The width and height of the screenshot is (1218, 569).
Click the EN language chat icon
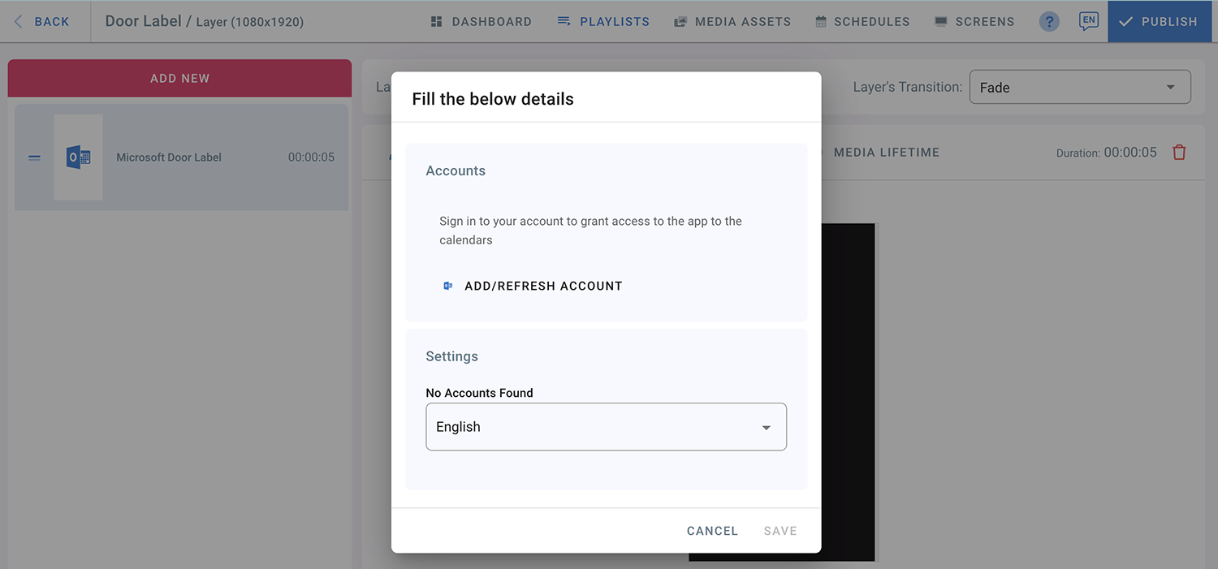click(x=1088, y=21)
